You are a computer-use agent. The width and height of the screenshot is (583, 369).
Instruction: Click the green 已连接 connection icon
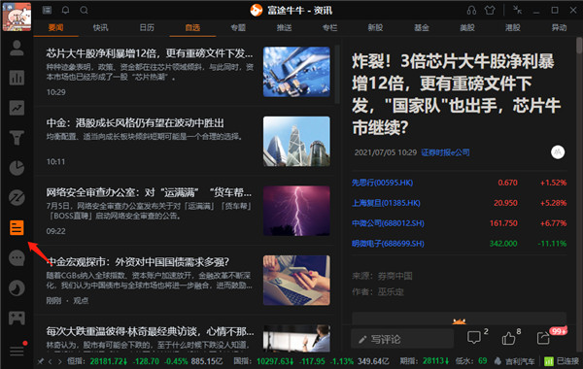(549, 361)
